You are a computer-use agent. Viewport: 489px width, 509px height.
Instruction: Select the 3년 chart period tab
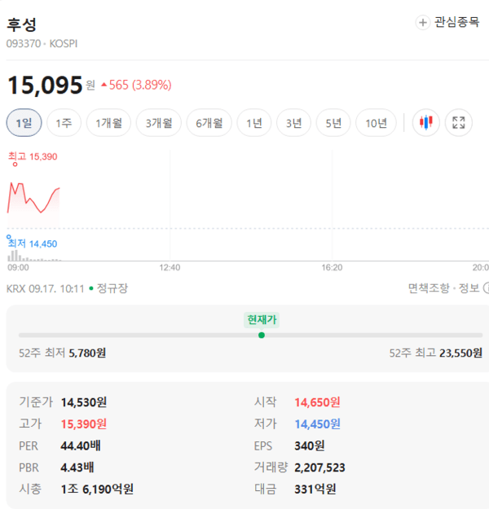pyautogui.click(x=293, y=123)
